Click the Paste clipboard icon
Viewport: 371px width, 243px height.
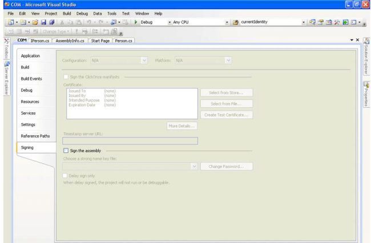[x=79, y=22]
